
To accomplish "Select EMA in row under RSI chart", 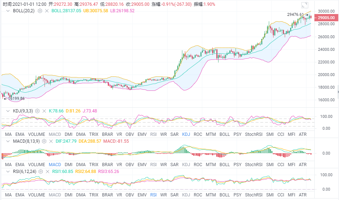I will coord(20,195).
